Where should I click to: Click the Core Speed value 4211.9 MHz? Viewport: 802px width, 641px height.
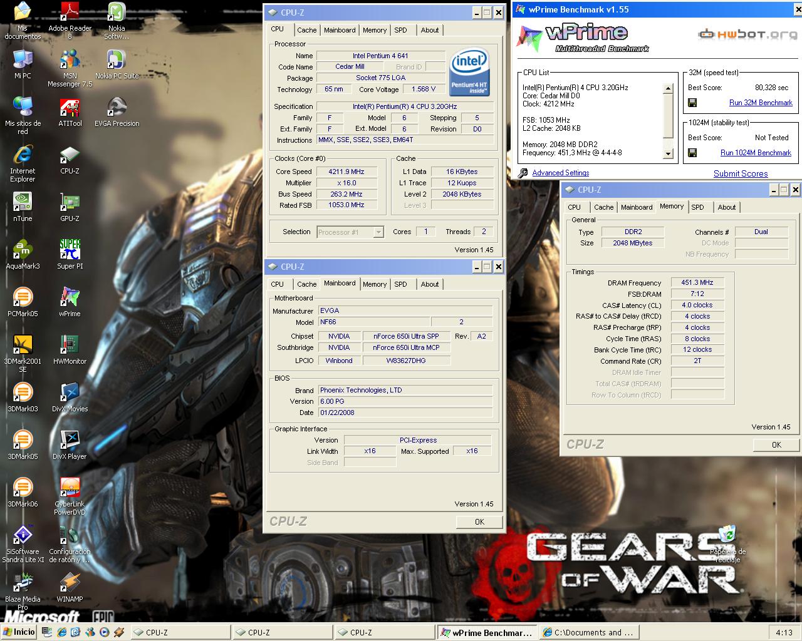346,172
